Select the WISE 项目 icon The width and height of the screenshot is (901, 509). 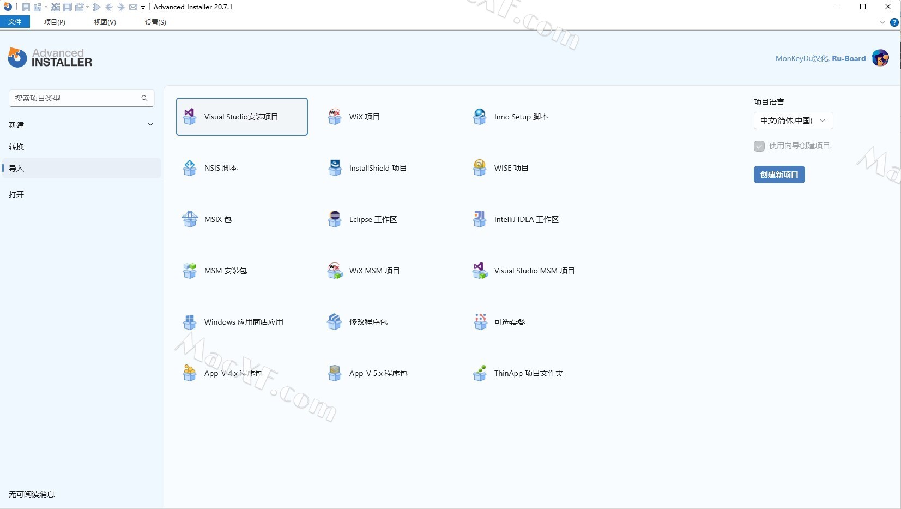click(x=480, y=168)
